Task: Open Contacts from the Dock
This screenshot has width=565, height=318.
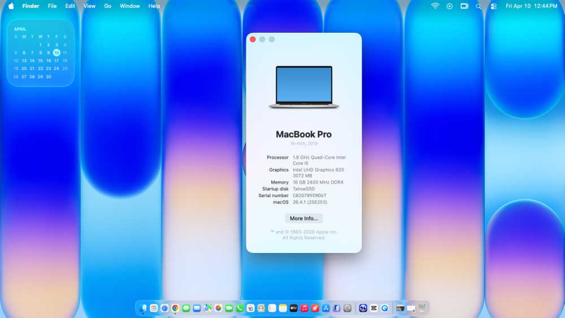Action: coord(261,308)
